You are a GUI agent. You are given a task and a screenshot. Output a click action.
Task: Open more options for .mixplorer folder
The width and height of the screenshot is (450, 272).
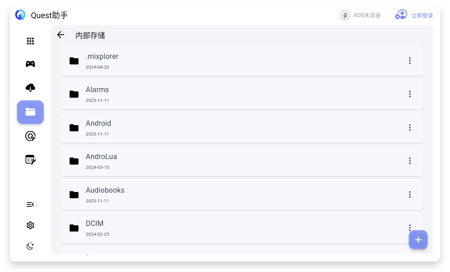410,61
